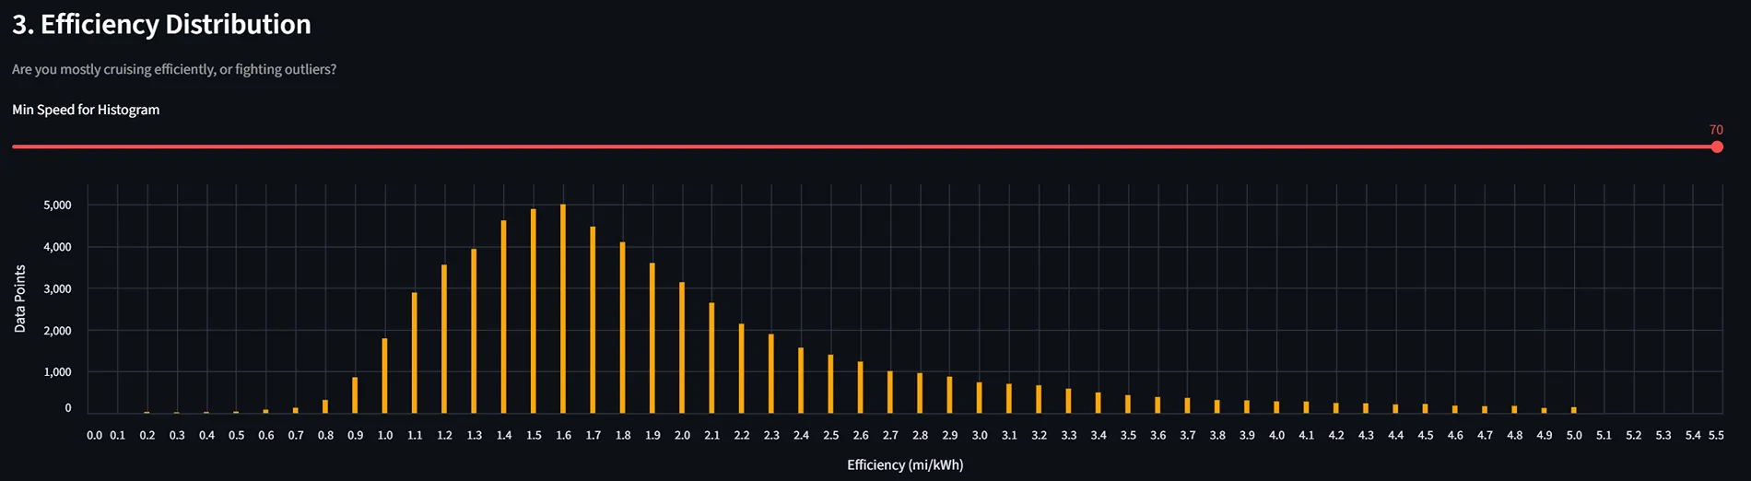This screenshot has height=481, width=1751.
Task: Click the 'Min Speed for Histogram' label
Action: [x=86, y=110]
